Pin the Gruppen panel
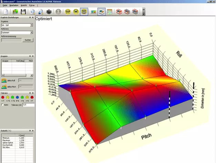216x163 pixels. click(x=30, y=56)
